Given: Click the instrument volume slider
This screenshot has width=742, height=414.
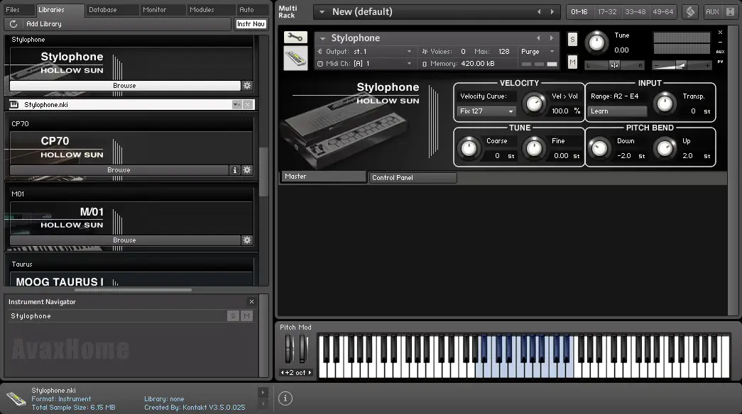Looking at the screenshot, I should click(x=682, y=66).
